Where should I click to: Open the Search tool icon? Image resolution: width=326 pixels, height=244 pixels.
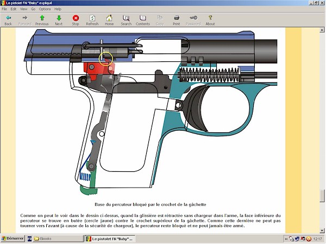tap(126, 18)
